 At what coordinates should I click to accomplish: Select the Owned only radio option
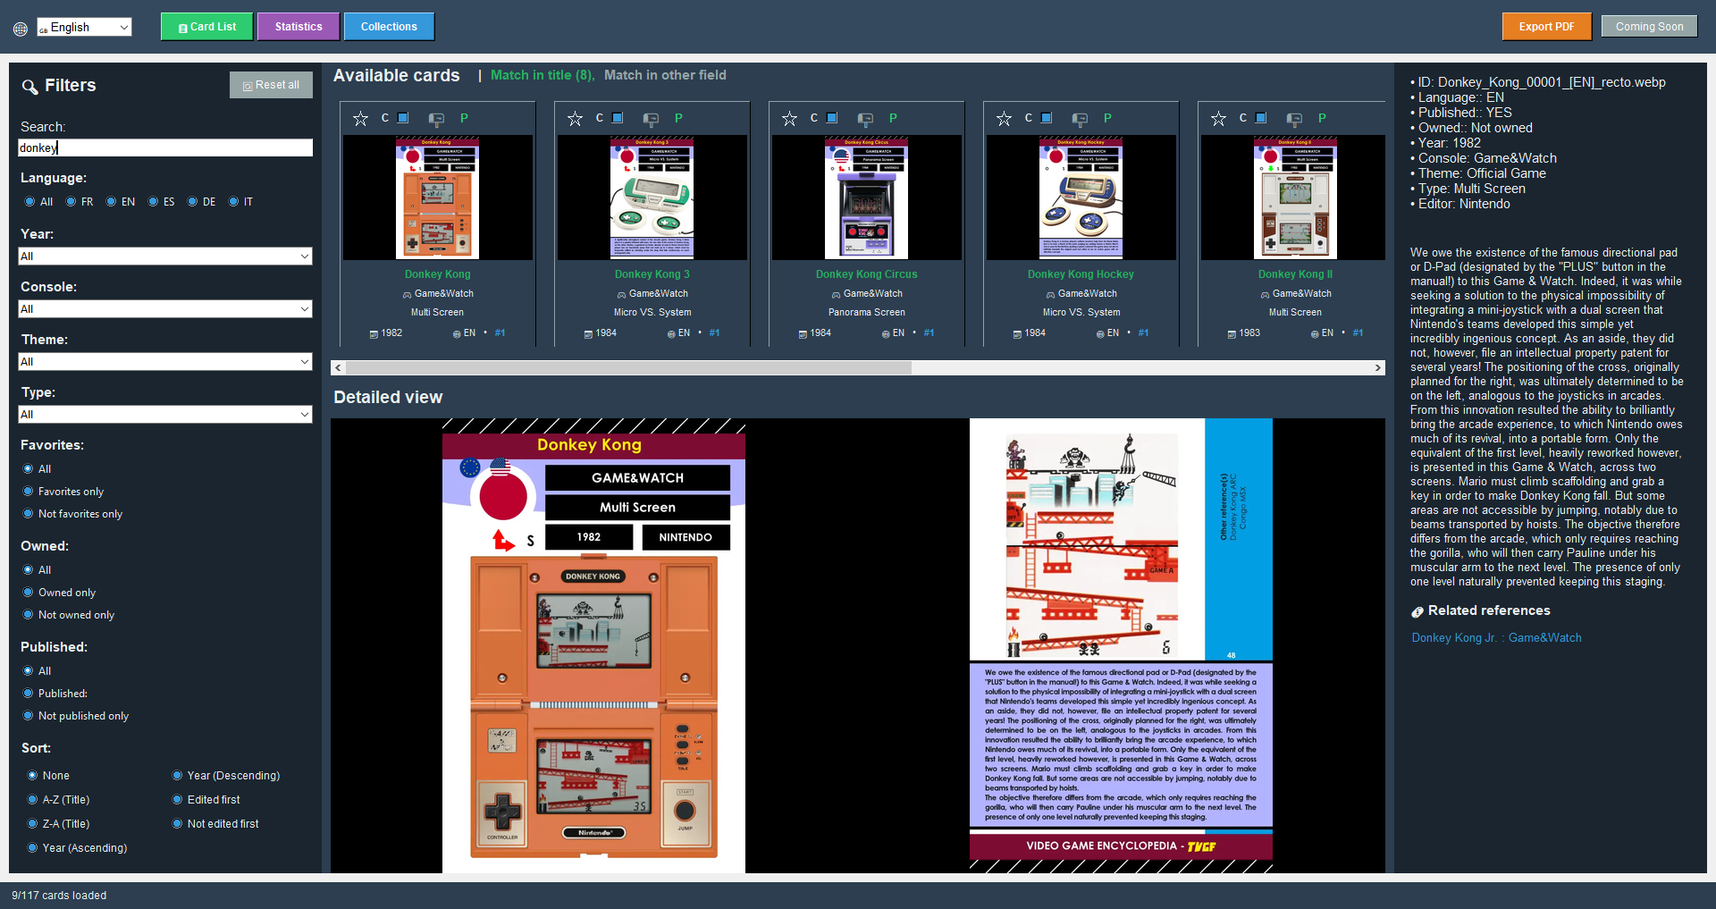coord(29,593)
